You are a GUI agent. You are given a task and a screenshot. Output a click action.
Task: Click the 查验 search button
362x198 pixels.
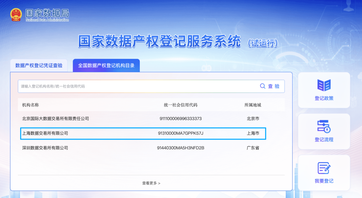[274, 86]
